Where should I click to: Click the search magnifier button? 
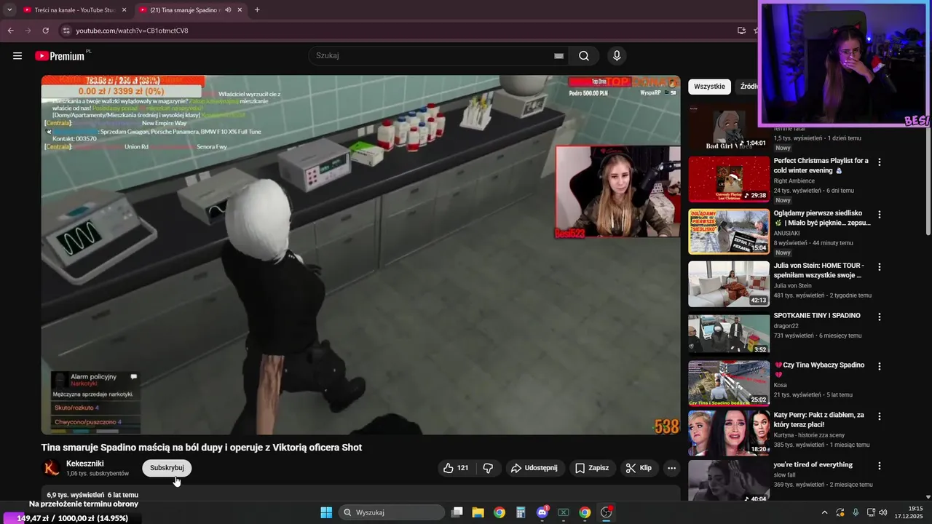click(x=584, y=56)
